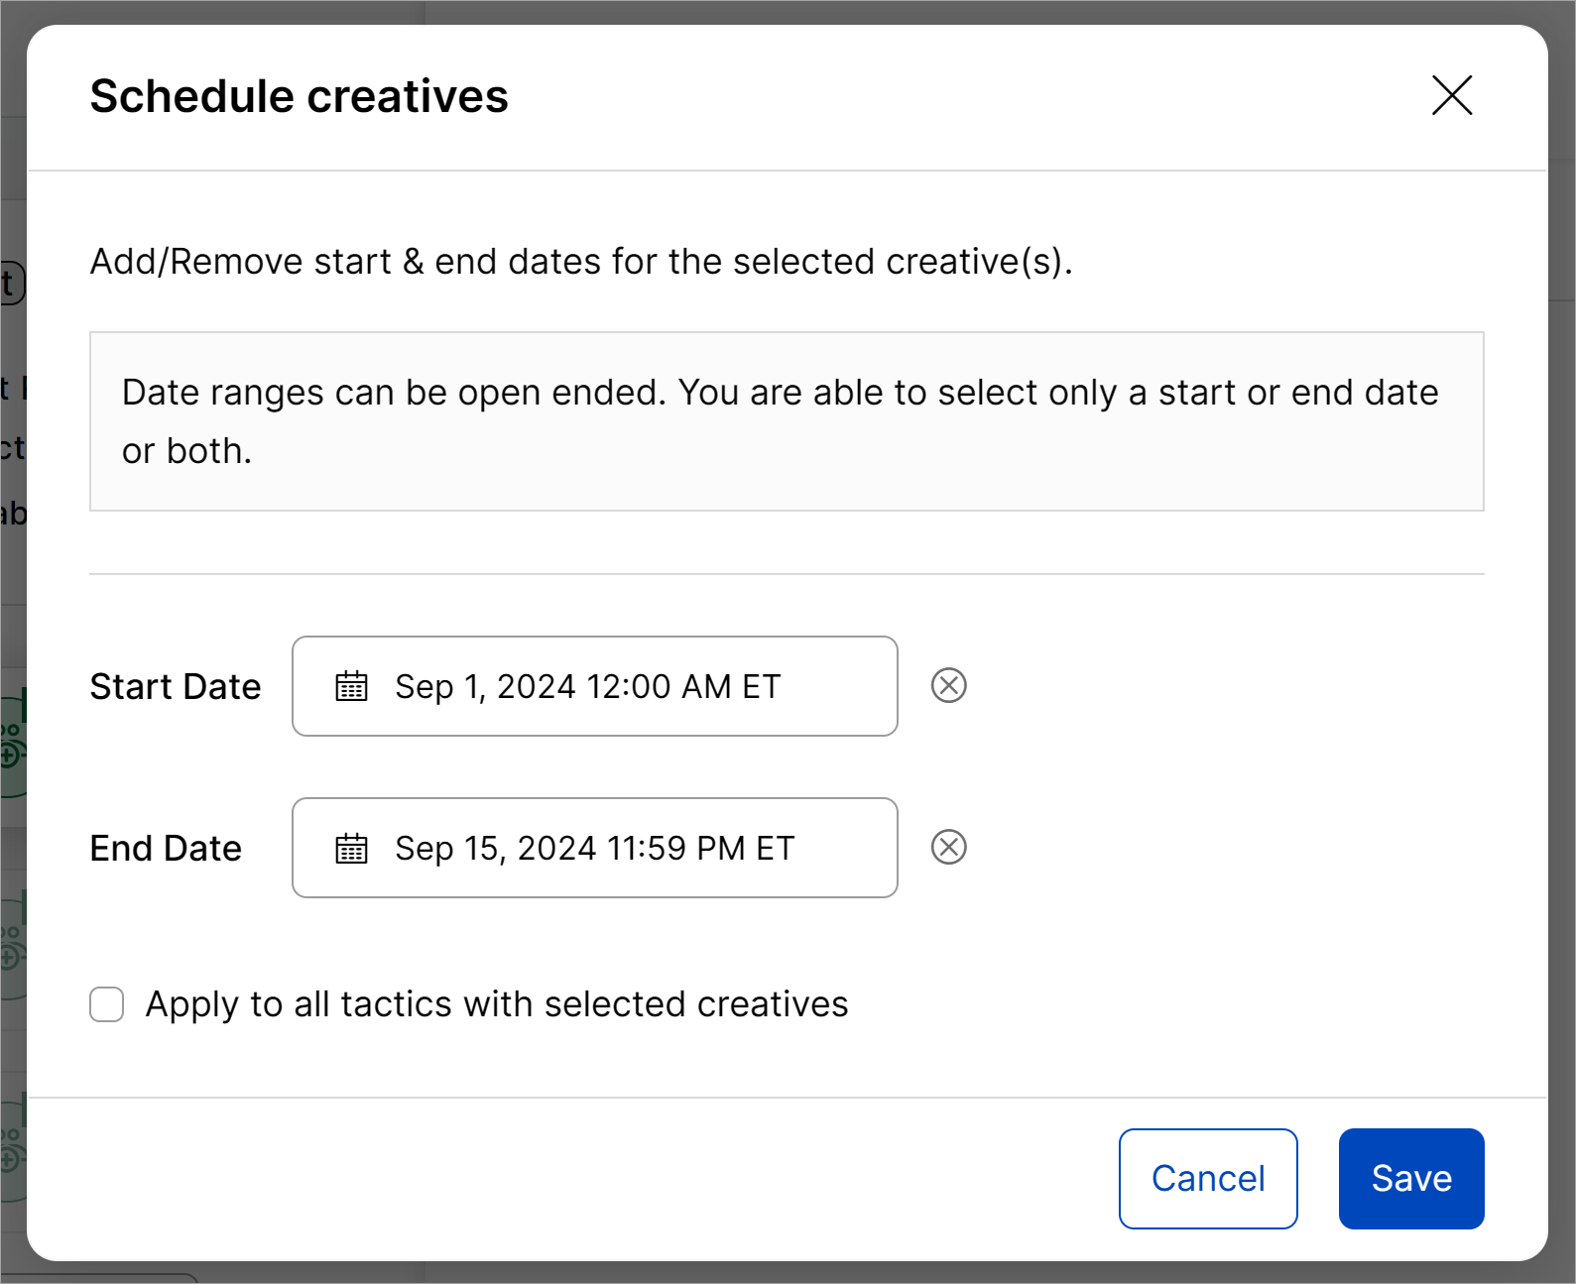The height and width of the screenshot is (1284, 1576).
Task: Enable Apply to all tactics checkbox
Action: [107, 1004]
